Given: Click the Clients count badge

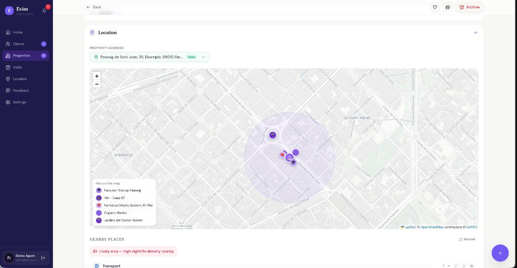Looking at the screenshot, I should [x=43, y=44].
